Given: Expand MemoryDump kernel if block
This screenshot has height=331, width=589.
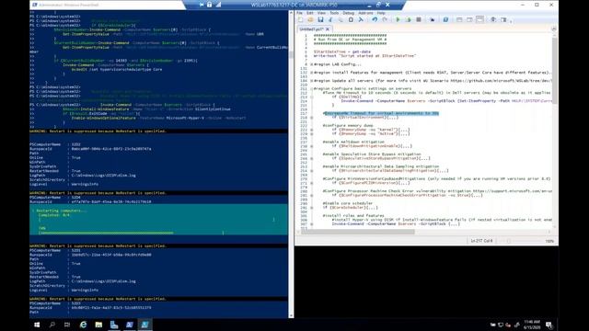Looking at the screenshot, I should pos(311,130).
